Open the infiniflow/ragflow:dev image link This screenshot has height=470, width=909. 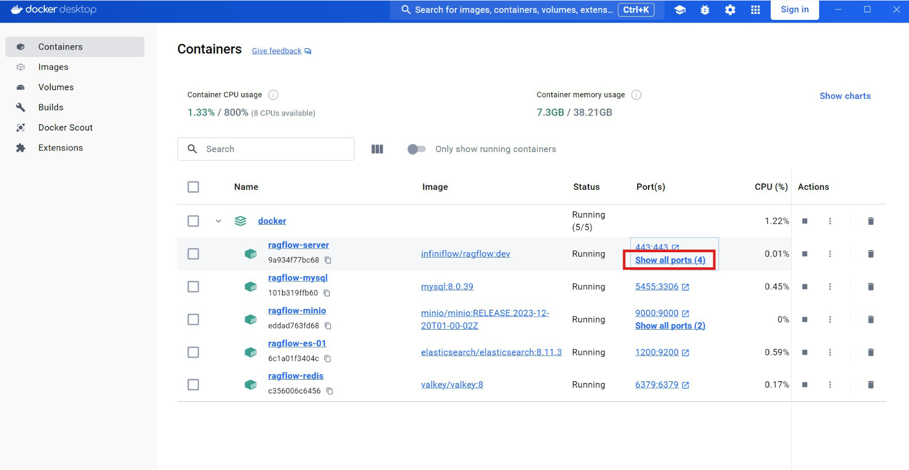click(466, 254)
